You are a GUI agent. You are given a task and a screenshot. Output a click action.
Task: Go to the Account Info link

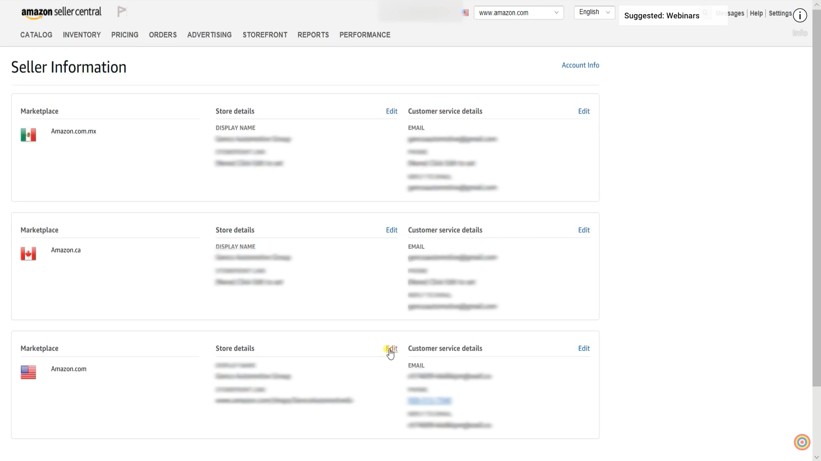[580, 65]
